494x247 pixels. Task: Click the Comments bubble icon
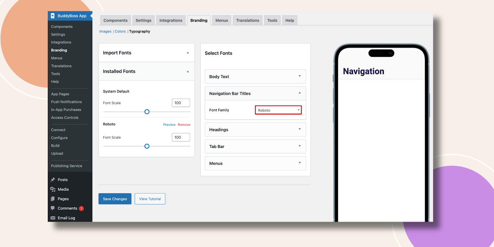click(53, 208)
